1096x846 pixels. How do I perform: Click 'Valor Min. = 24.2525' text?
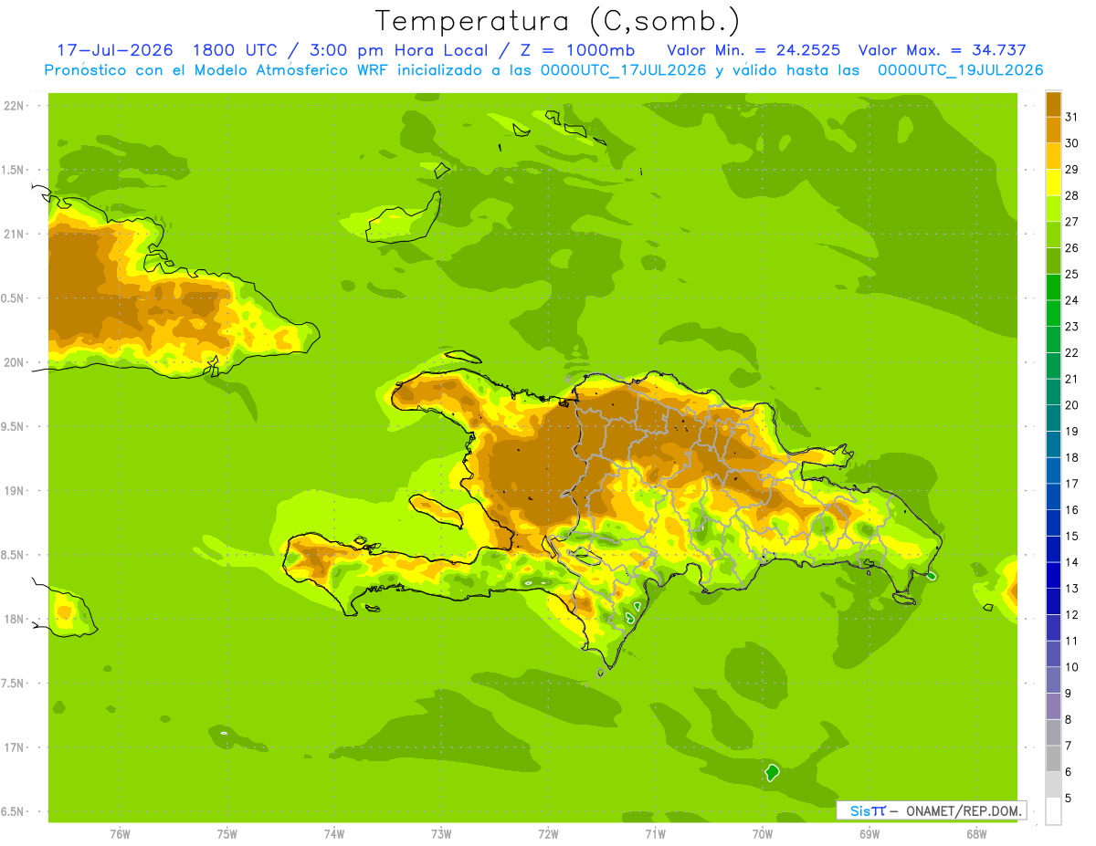753,50
